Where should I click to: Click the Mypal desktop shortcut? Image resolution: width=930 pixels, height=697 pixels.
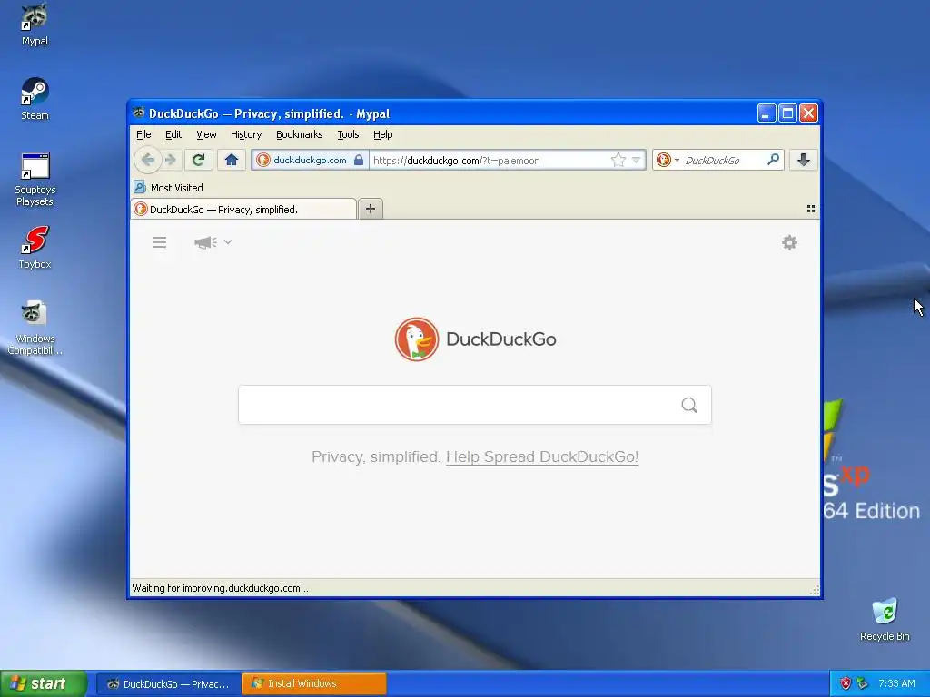click(35, 25)
